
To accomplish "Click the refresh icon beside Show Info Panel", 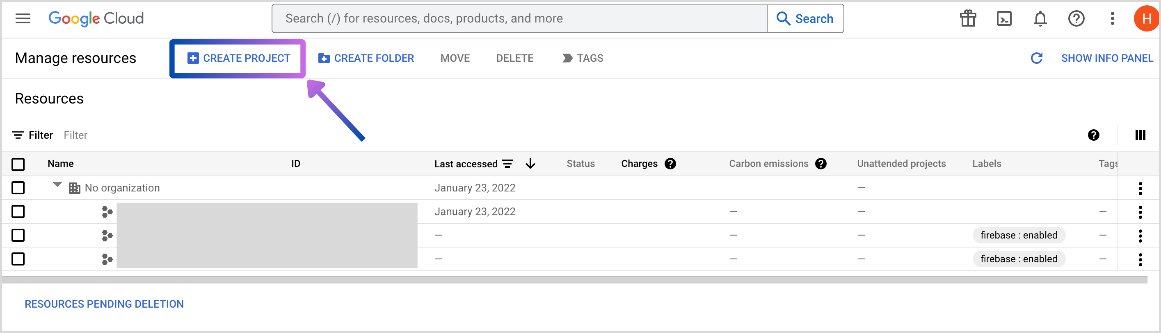I will coord(1036,58).
